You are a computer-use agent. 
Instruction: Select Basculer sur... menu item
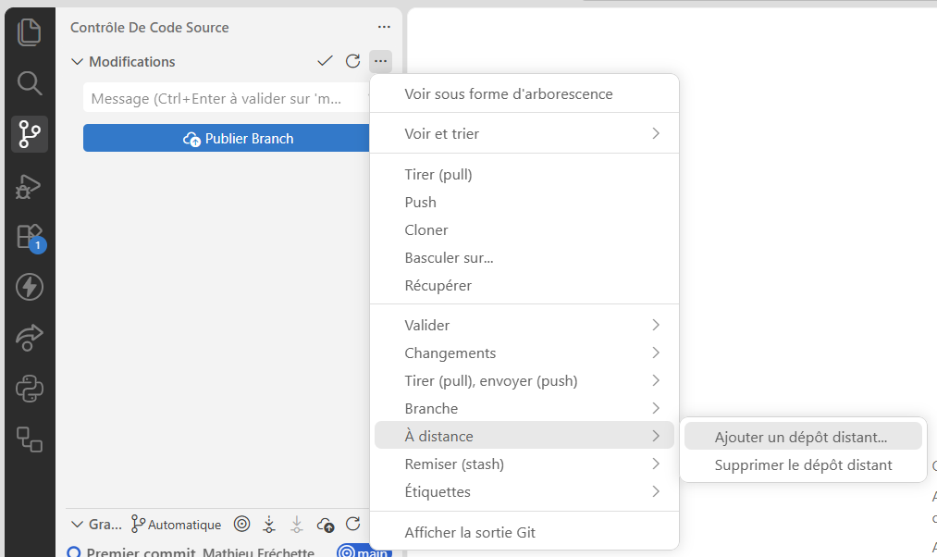(x=524, y=257)
